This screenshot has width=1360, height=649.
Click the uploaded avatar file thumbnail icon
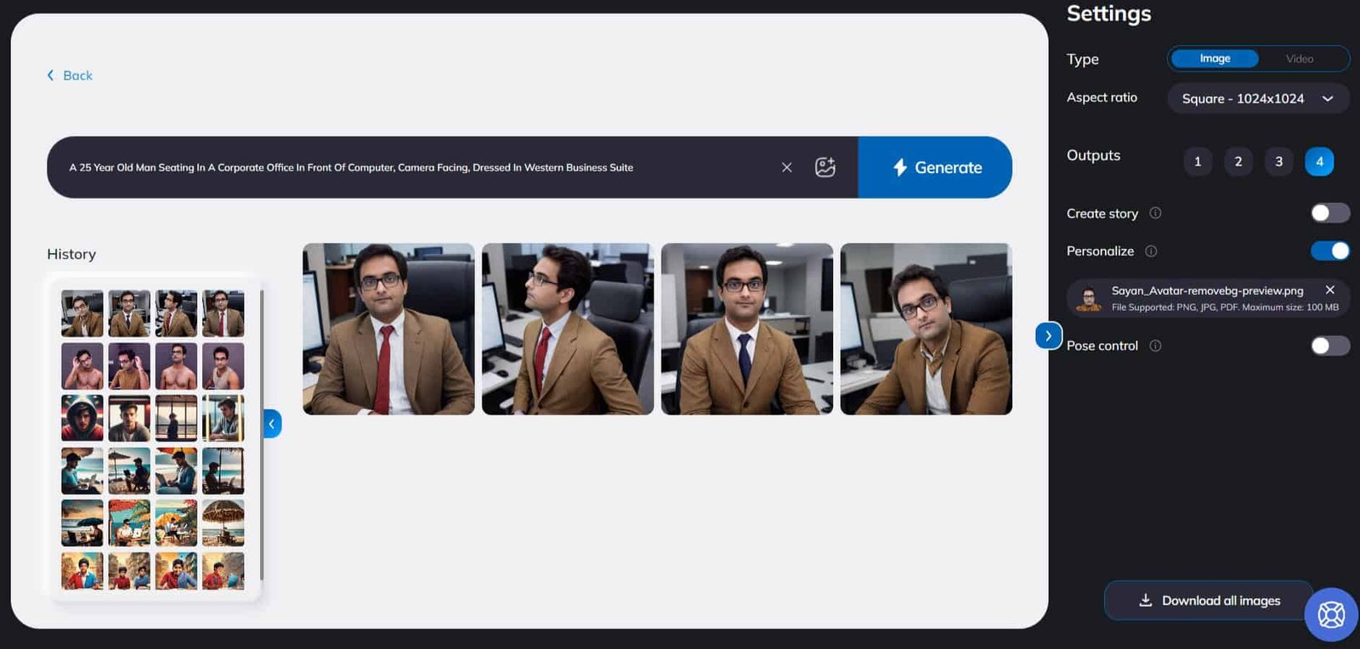coord(1088,299)
